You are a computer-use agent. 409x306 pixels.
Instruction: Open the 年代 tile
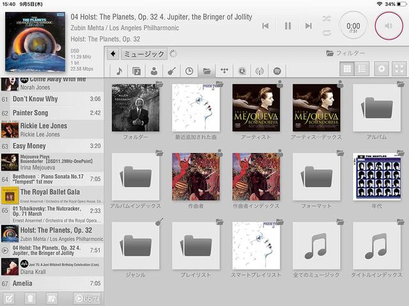pyautogui.click(x=376, y=177)
